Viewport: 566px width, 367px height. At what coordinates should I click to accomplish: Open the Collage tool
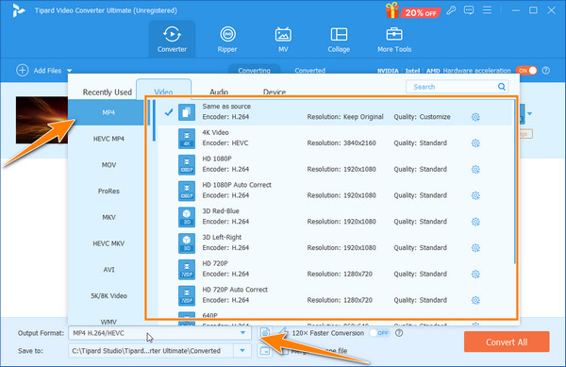point(339,40)
